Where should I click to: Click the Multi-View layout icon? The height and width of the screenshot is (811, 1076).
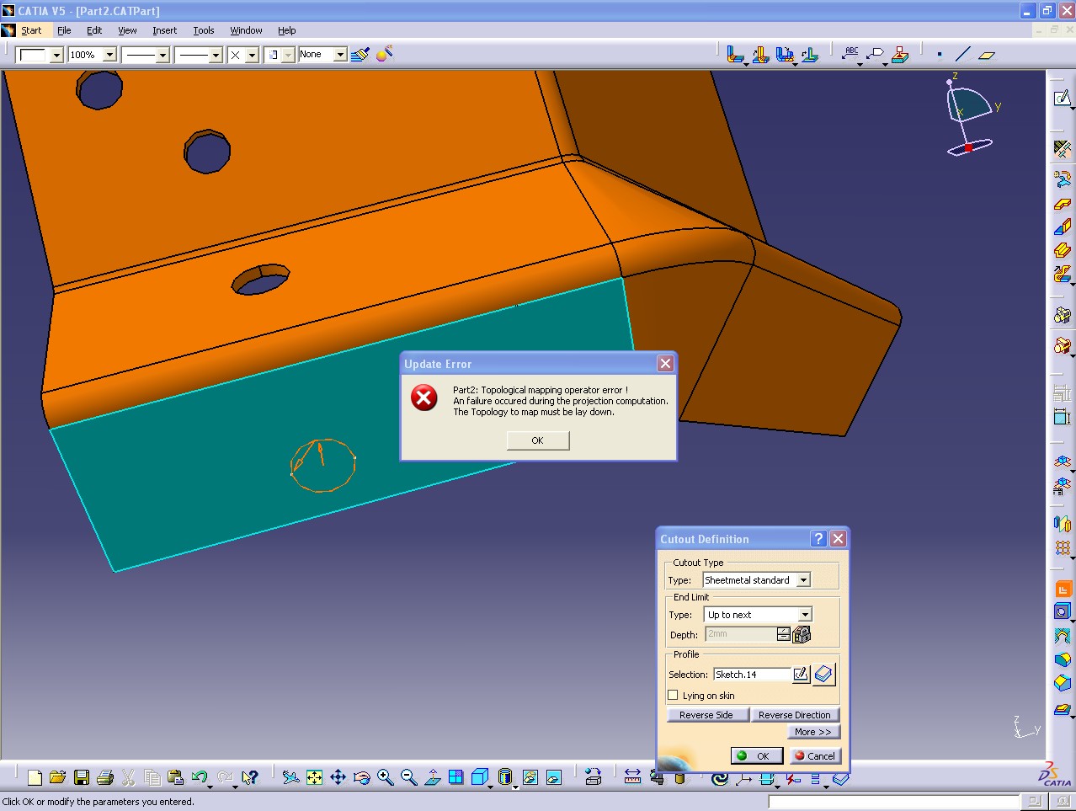point(456,777)
